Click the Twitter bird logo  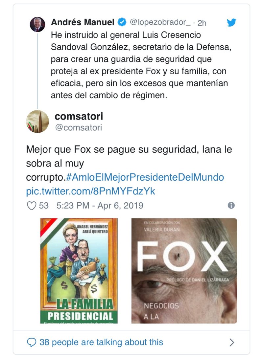(232, 23)
